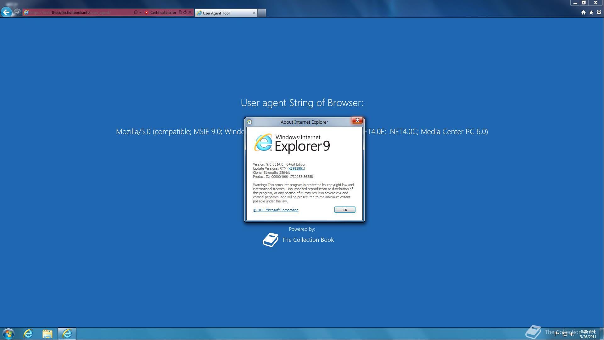The width and height of the screenshot is (604, 340).
Task: Click the IE site icon in the address bar
Action: click(x=26, y=13)
